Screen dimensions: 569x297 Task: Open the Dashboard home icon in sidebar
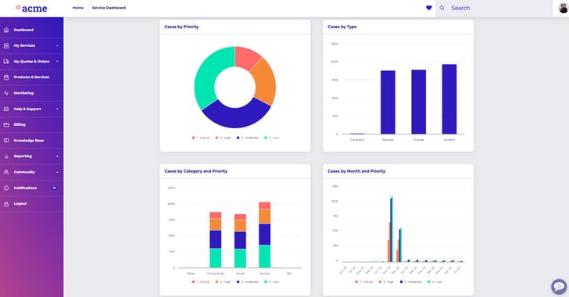coord(6,30)
